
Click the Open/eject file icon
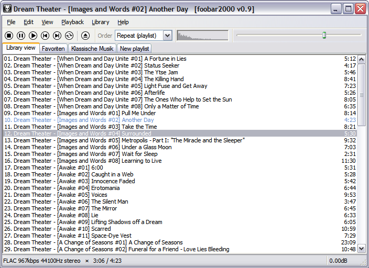pyautogui.click(x=85, y=36)
